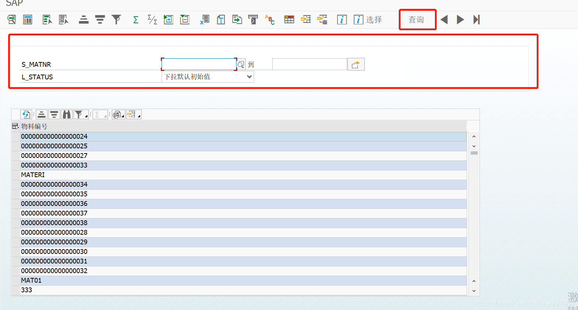Click the S_MATNR lower value input field
Viewport: 578px width, 310px height.
(199, 64)
